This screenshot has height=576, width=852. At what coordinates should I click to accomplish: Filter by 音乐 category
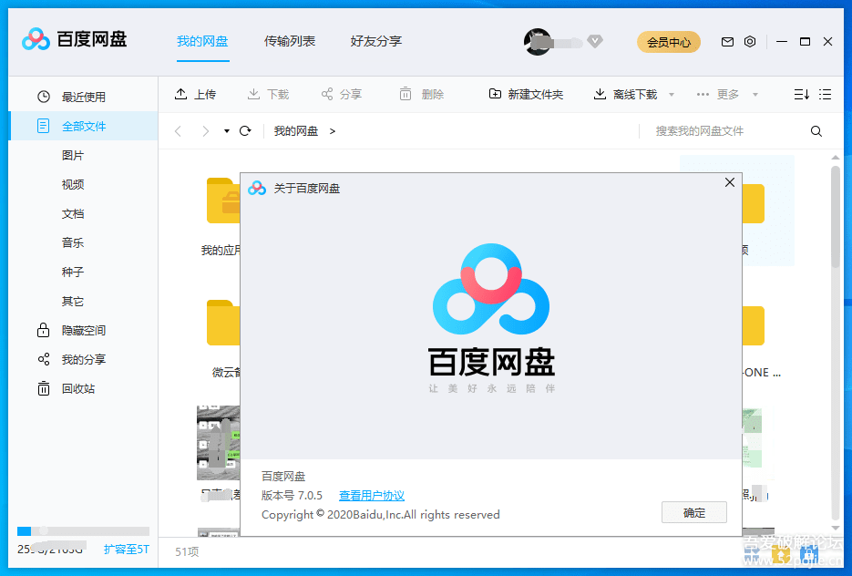tap(73, 243)
